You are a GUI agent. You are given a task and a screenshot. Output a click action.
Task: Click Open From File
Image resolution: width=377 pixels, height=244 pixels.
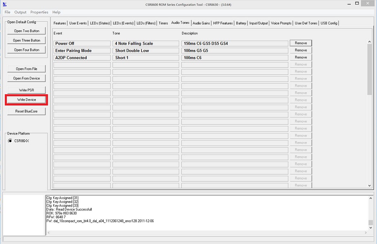coord(26,68)
